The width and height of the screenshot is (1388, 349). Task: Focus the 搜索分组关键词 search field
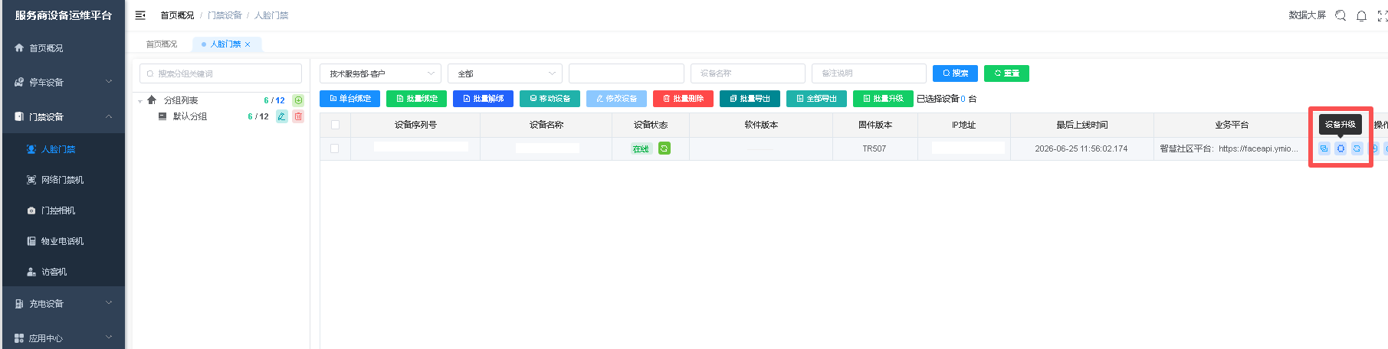221,73
